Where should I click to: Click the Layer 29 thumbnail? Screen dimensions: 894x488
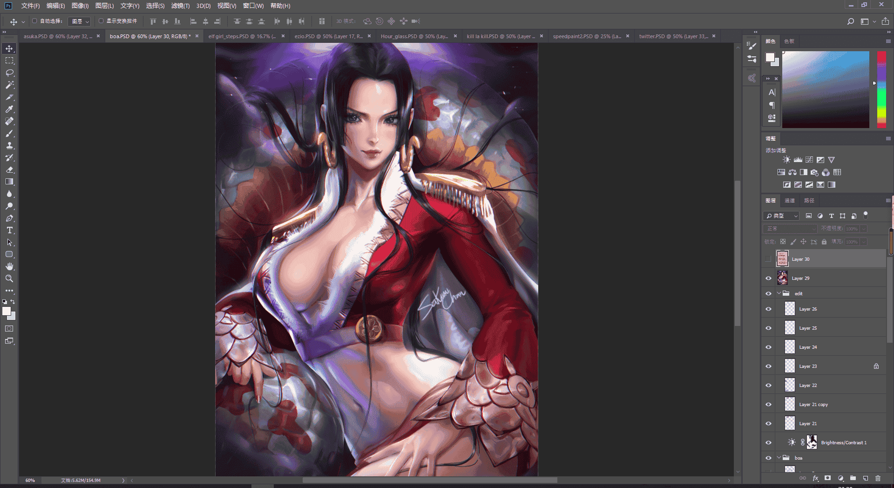point(782,278)
